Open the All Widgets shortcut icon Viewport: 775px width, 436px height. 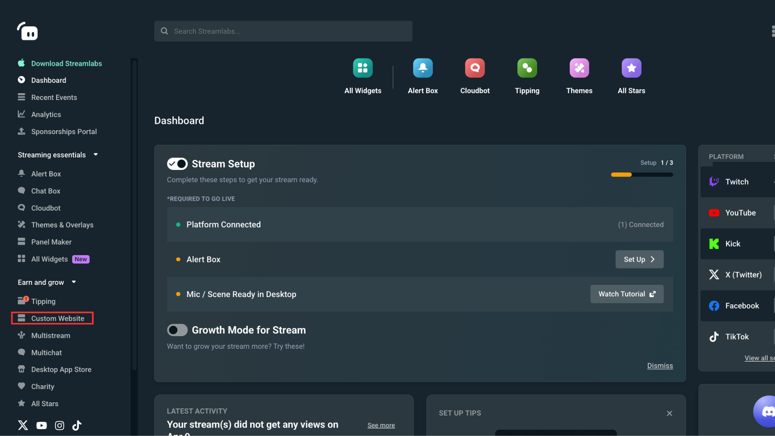[x=362, y=68]
